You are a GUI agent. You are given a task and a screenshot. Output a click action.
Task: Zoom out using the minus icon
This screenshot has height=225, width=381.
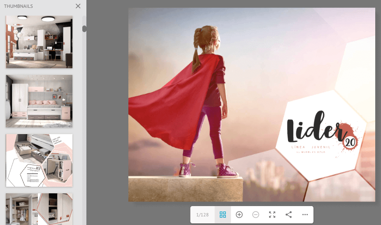[256, 215]
